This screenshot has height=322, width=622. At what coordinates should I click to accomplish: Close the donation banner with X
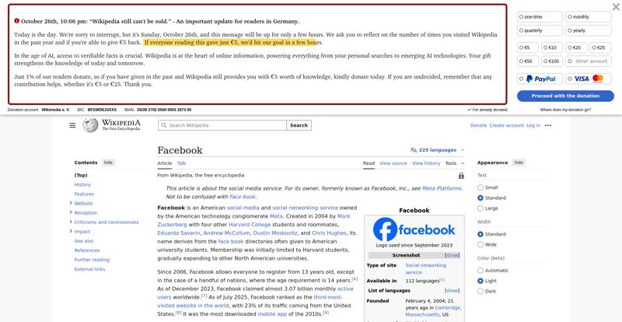tap(616, 8)
